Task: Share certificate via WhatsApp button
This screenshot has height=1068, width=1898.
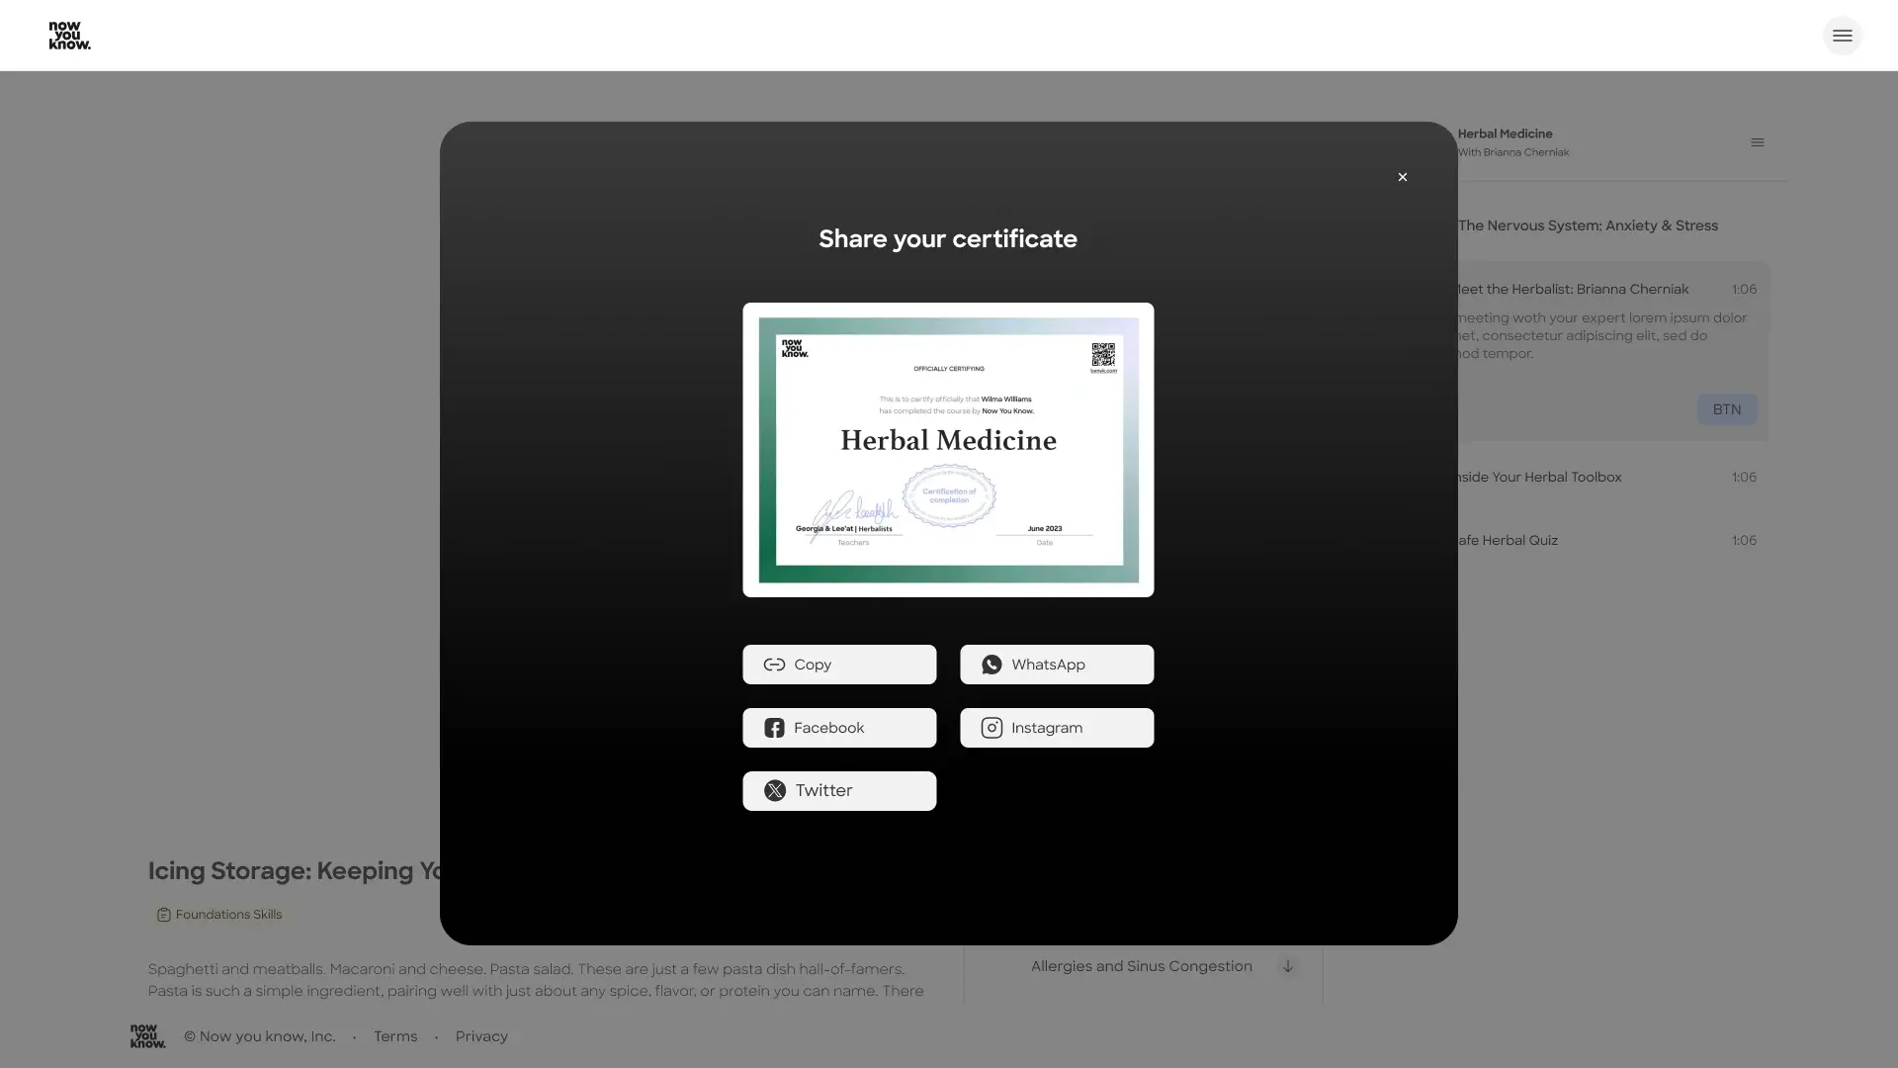Action: click(x=1056, y=665)
